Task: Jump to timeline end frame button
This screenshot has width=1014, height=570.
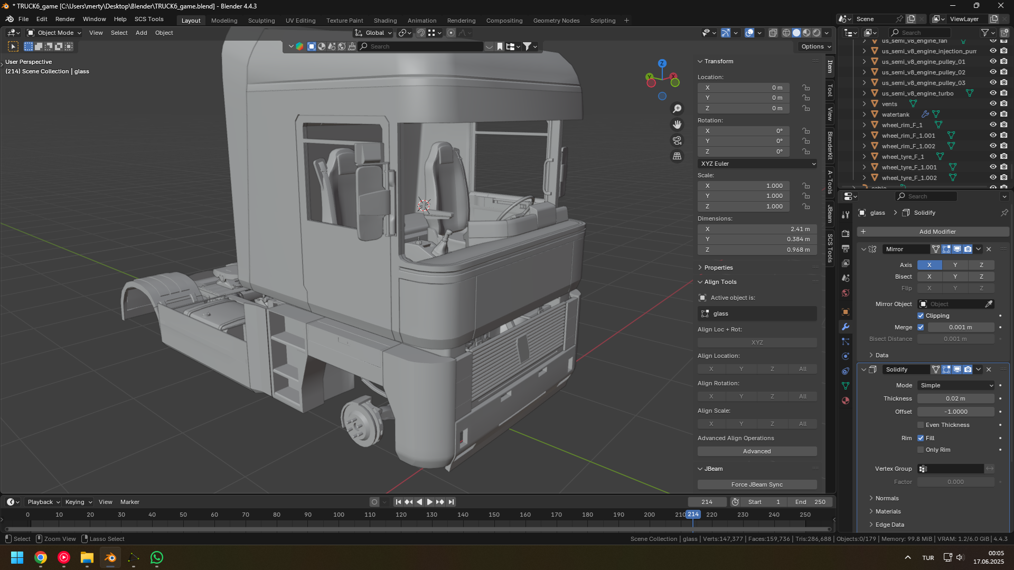Action: pos(451,502)
